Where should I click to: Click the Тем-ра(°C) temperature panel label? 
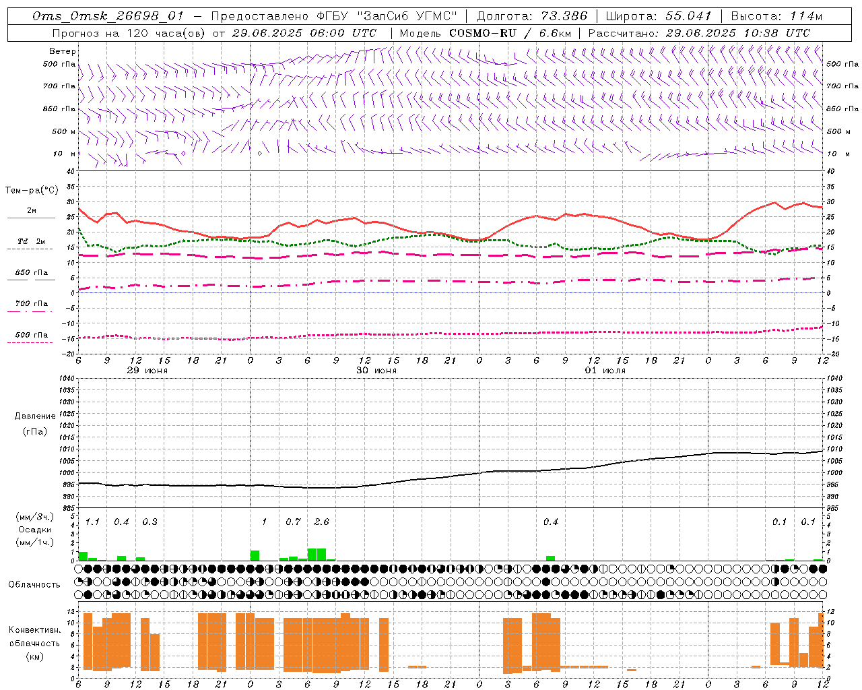[x=32, y=191]
